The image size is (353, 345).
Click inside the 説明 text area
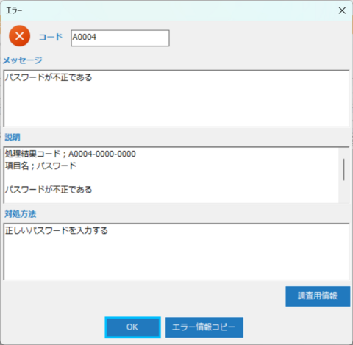[x=171, y=175]
